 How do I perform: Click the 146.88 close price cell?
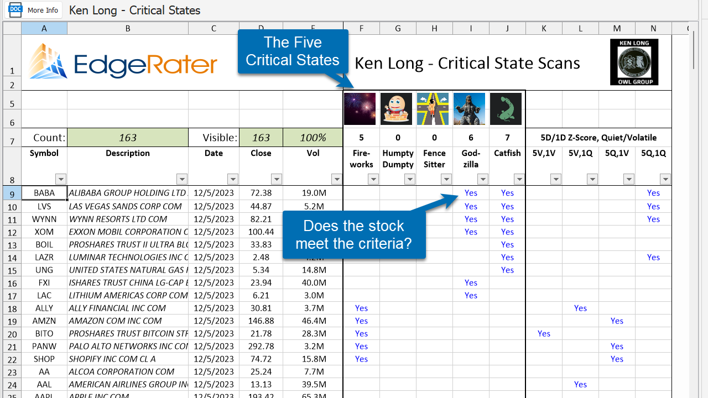pyautogui.click(x=261, y=321)
